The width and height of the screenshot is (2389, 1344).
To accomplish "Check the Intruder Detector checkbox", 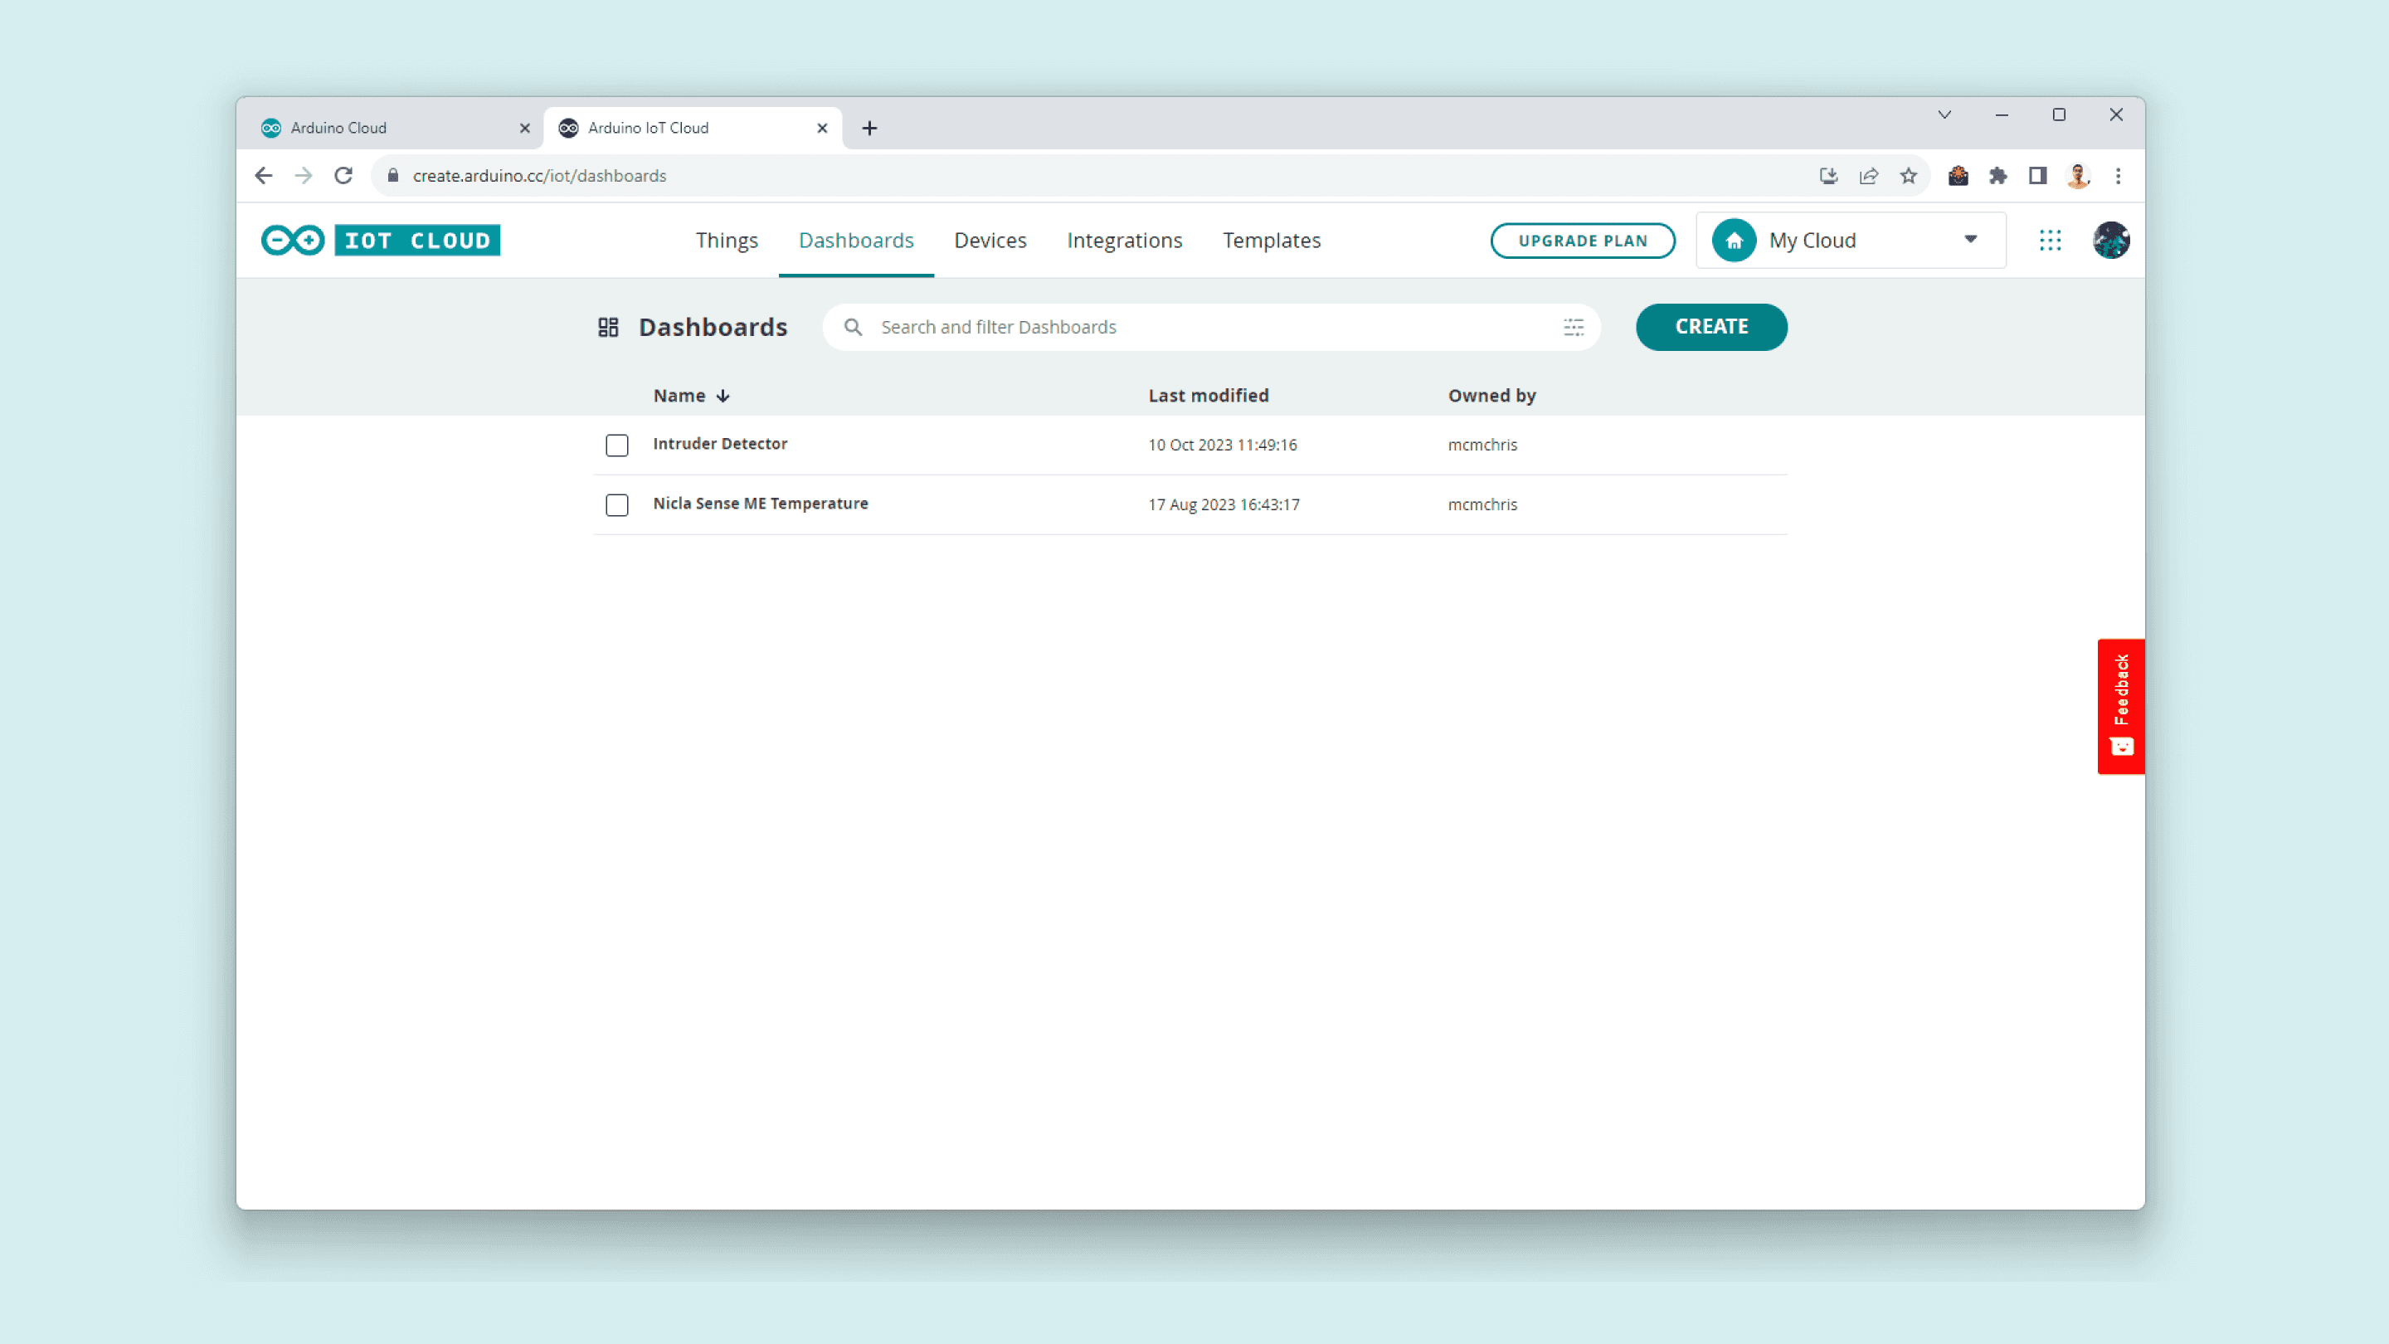I will click(616, 446).
